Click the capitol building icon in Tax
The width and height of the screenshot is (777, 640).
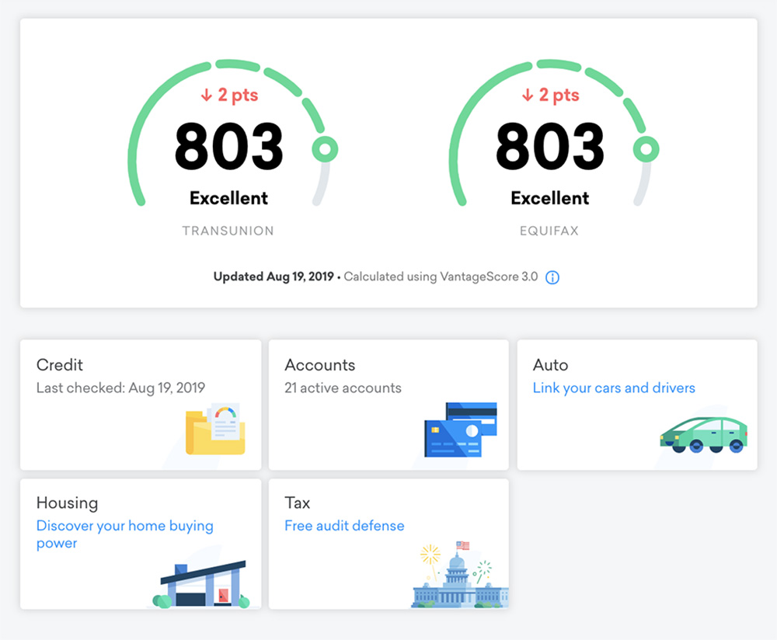[x=460, y=575]
